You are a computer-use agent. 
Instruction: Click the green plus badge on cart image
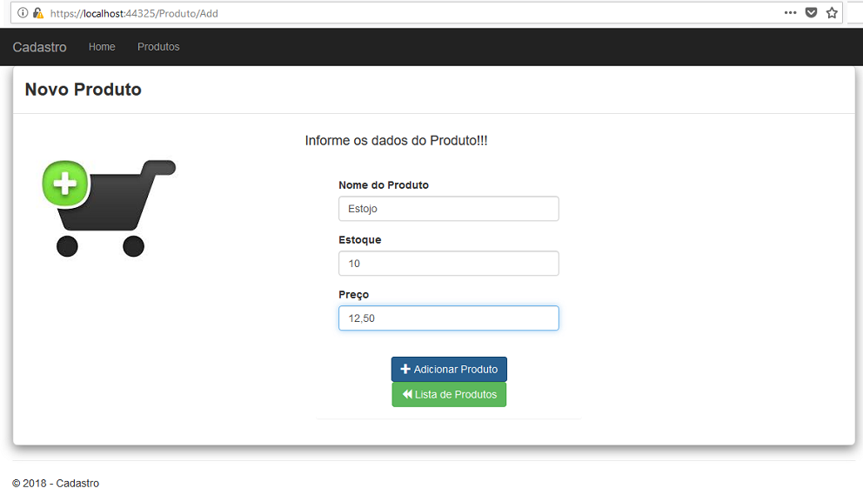65,184
